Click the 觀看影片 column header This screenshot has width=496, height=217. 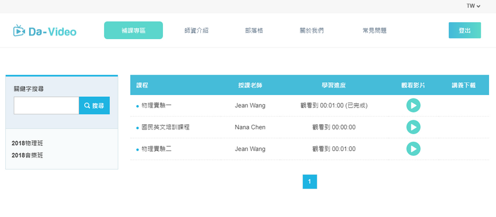413,85
